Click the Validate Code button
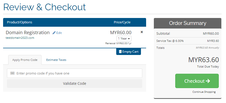Image resolution: width=226 pixels, height=103 pixels. click(74, 83)
